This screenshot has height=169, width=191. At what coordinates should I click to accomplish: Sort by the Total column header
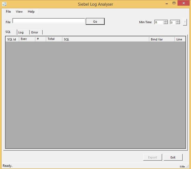pyautogui.click(x=54, y=39)
